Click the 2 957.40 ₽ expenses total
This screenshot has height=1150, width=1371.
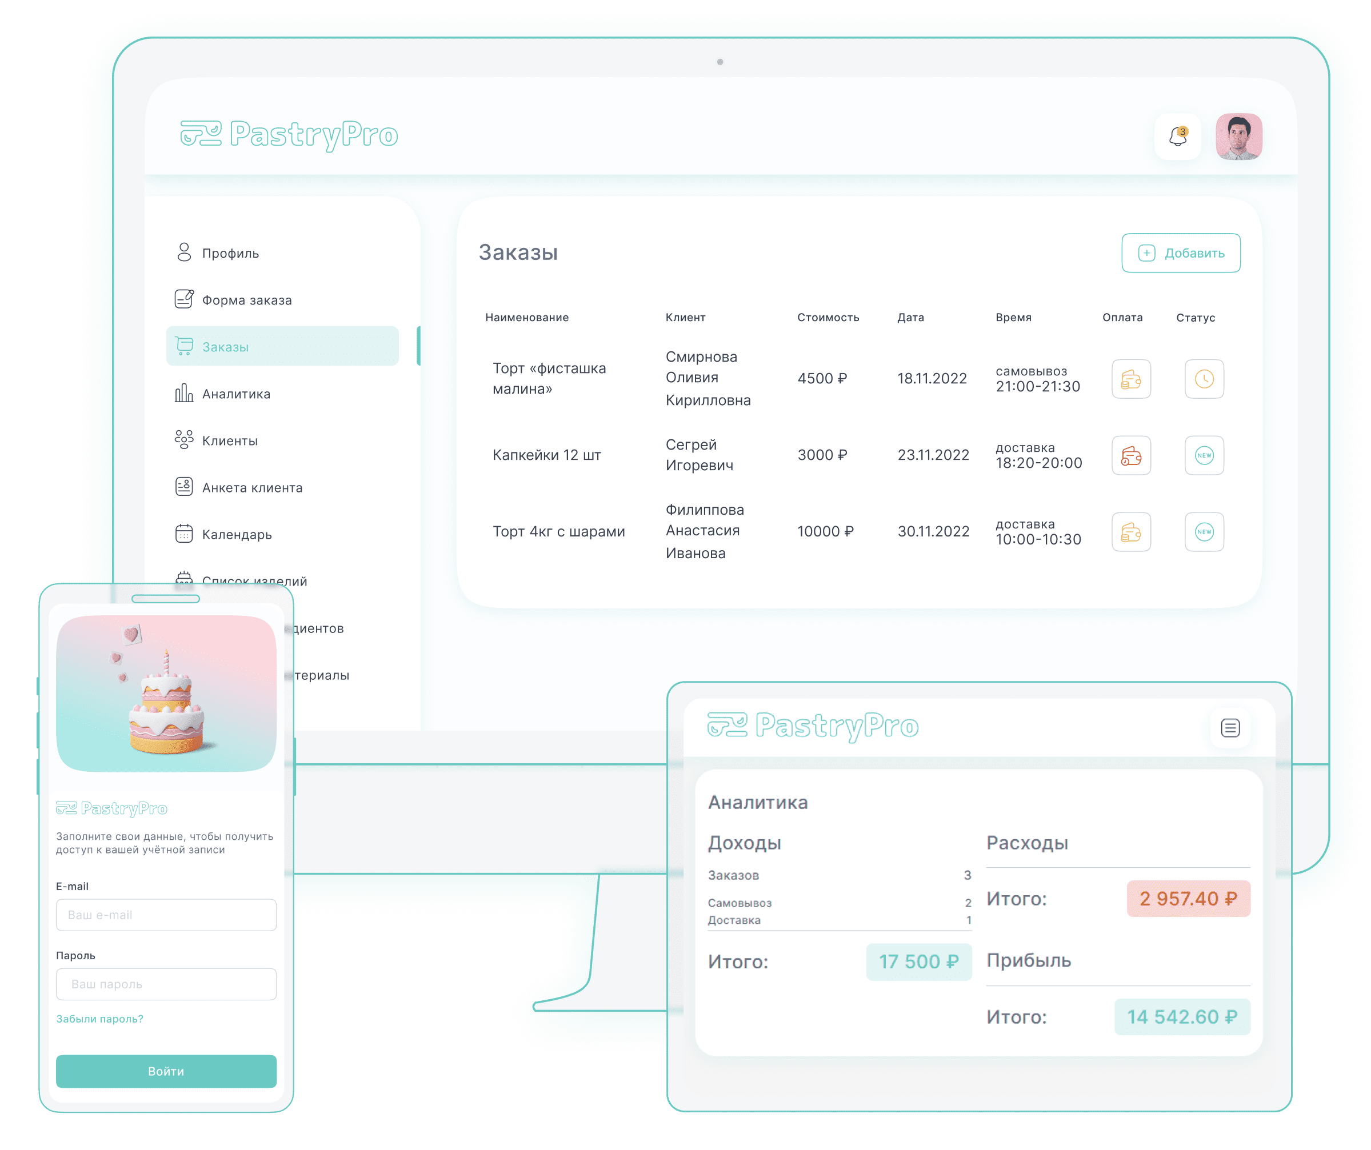pos(1188,899)
